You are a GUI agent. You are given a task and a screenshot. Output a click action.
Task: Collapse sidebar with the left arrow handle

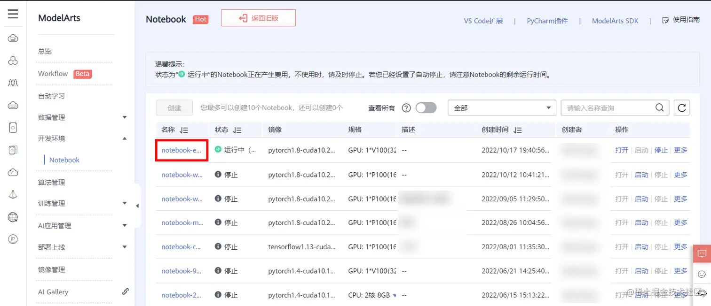(x=137, y=206)
